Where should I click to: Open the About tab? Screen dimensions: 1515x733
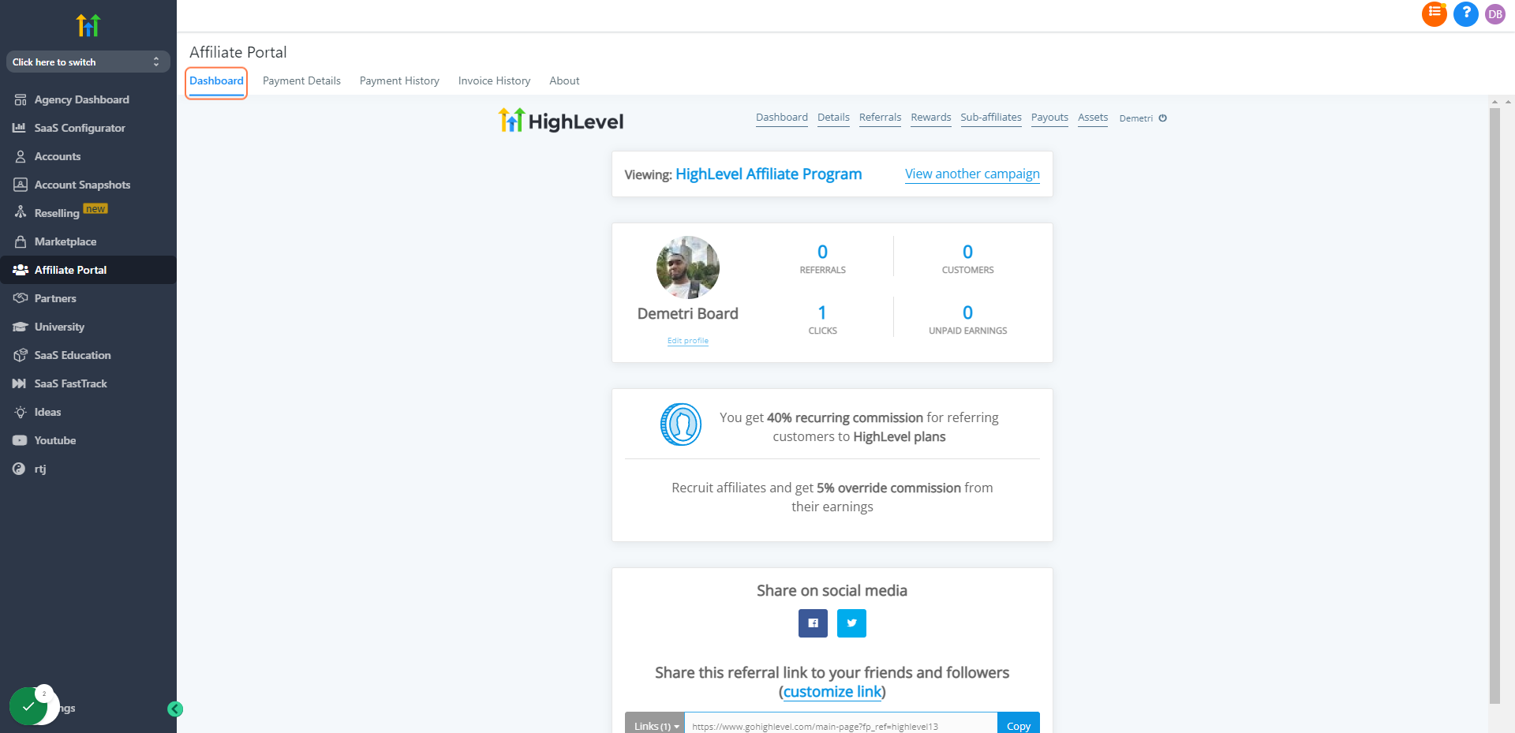click(564, 80)
